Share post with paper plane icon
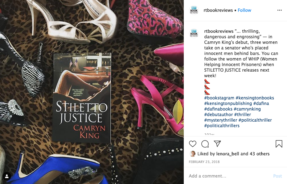 click(217, 144)
